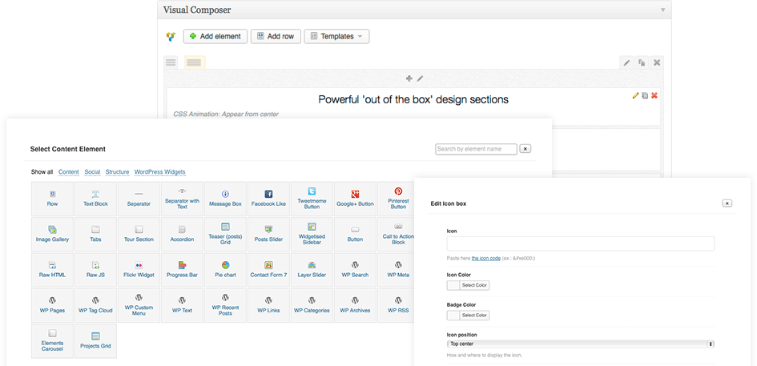Open the Icon Color swatch
The width and height of the screenshot is (757, 366).
[x=453, y=285]
